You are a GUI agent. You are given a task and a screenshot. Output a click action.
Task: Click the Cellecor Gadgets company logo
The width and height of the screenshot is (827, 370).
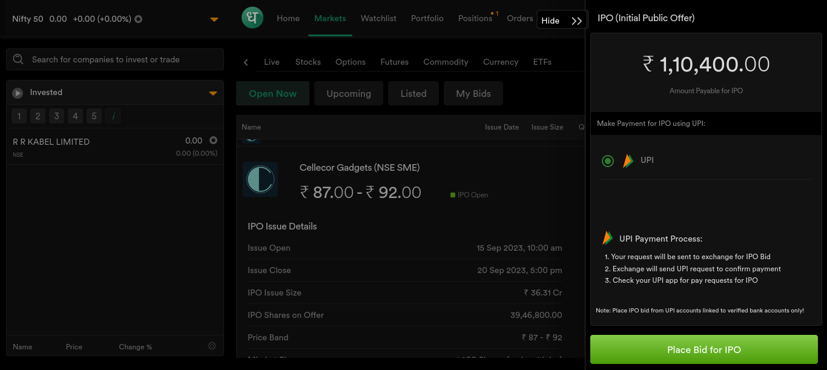[x=260, y=179]
